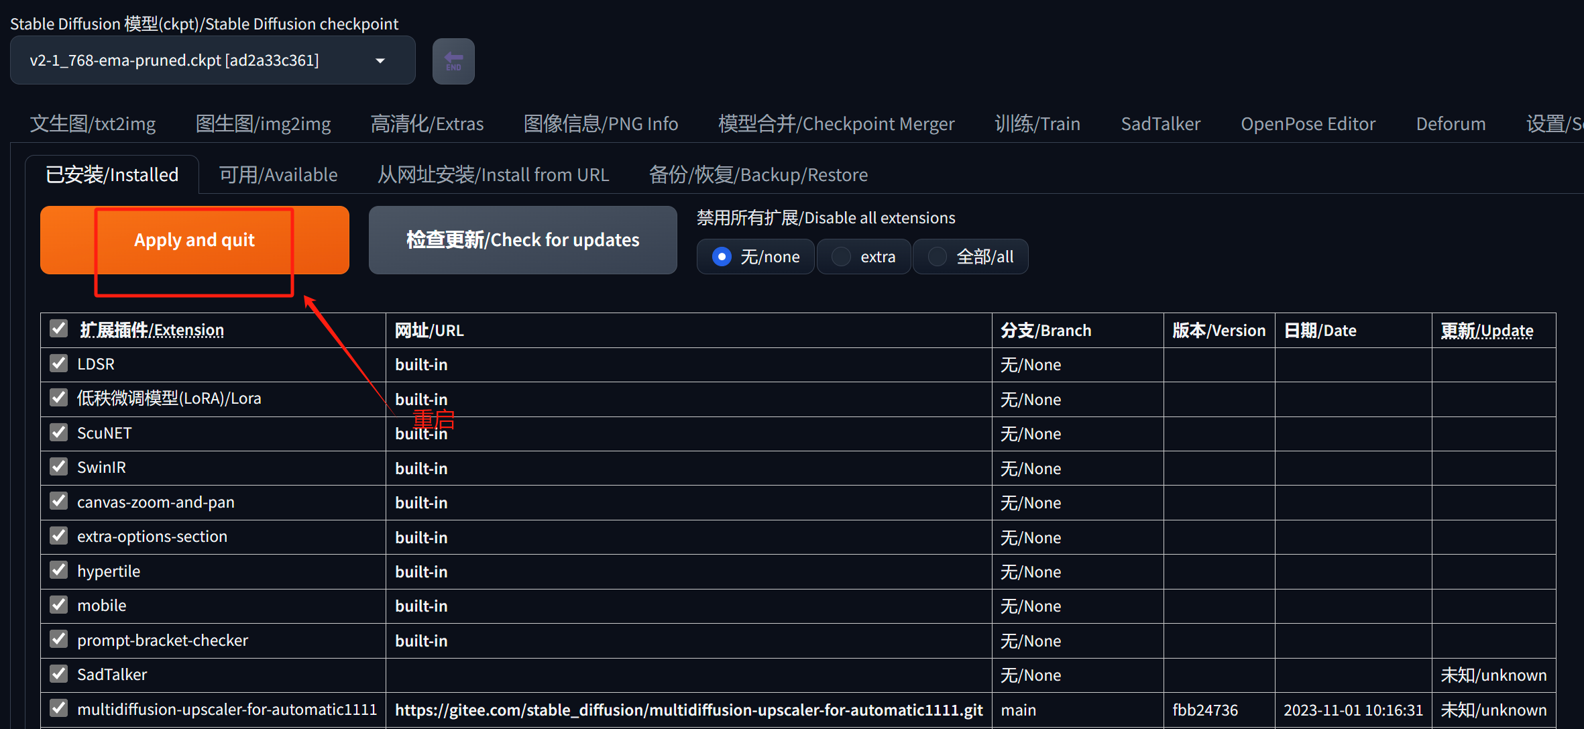The width and height of the screenshot is (1584, 729).
Task: Click the Check for updates button
Action: (522, 240)
